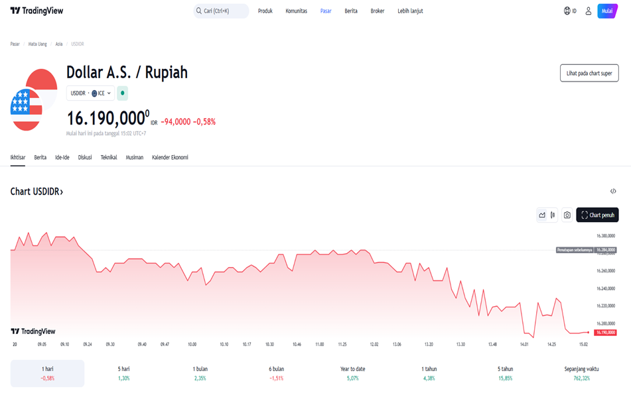Open the user profile icon
Screen dimensions: 631x395
(588, 11)
